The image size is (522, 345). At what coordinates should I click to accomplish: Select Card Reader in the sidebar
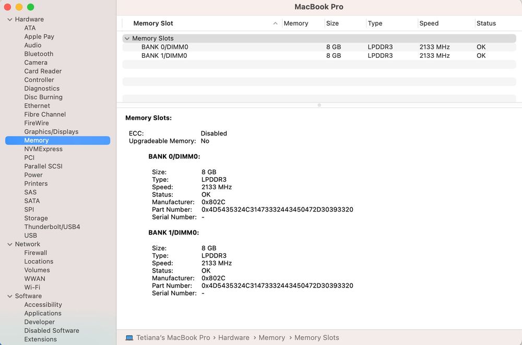(43, 71)
